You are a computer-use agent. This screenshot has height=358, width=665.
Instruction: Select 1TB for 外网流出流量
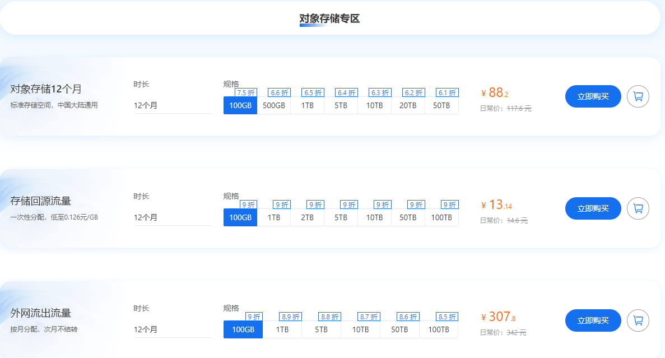pyautogui.click(x=282, y=329)
